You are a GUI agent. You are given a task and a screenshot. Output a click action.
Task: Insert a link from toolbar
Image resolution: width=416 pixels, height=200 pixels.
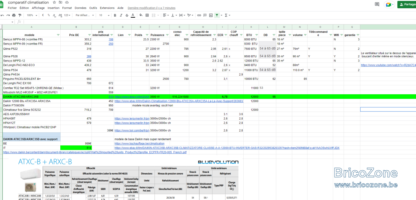point(199,15)
